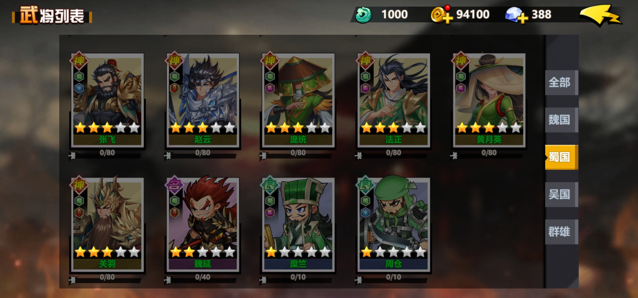Click the 良 rank badge on 周仓 card
638x298 pixels.
click(365, 185)
